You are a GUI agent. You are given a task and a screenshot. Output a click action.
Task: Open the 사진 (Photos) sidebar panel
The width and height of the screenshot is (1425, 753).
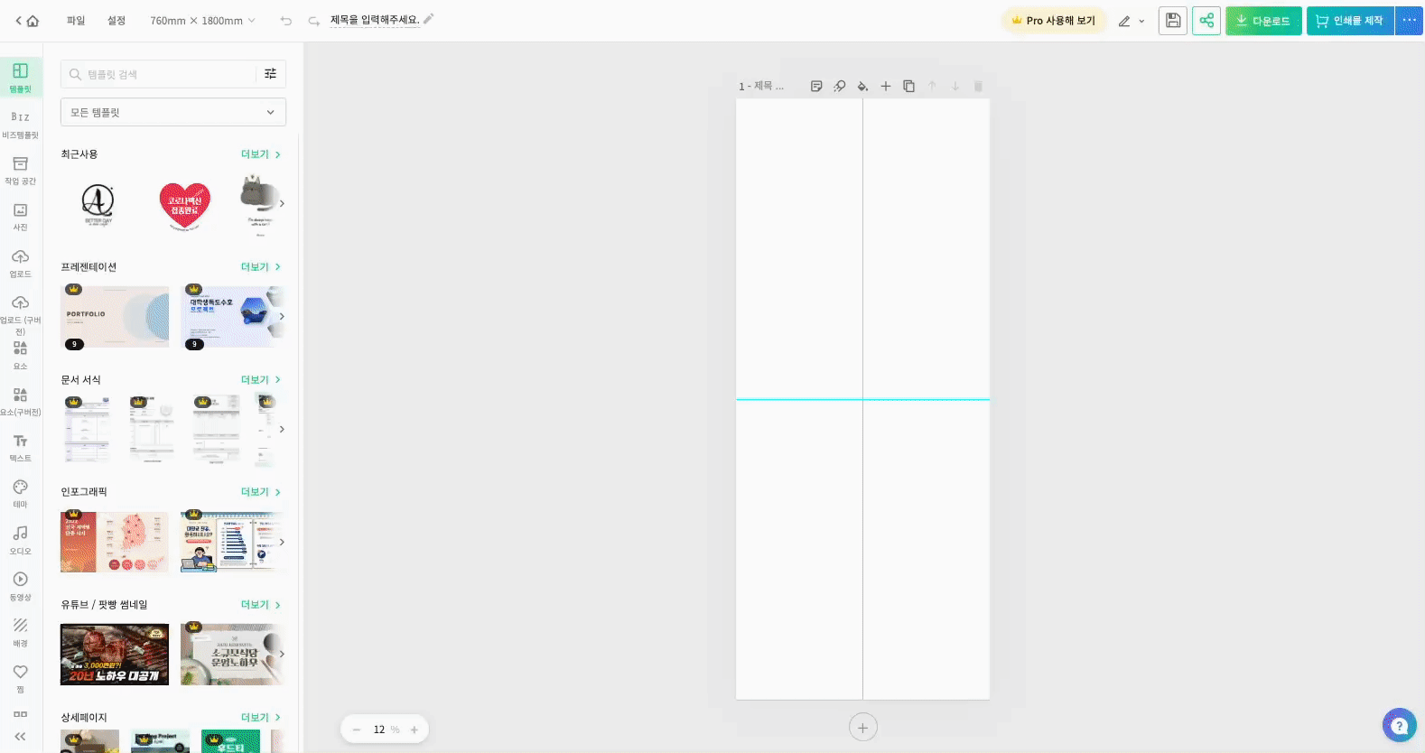click(20, 217)
